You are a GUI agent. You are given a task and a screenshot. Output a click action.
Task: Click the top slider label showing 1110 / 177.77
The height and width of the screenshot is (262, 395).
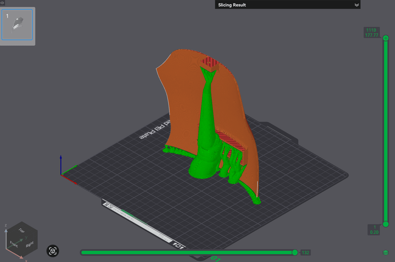(x=372, y=32)
